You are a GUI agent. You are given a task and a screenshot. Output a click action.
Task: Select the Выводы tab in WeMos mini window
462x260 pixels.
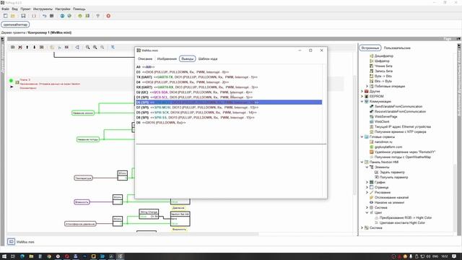coord(188,59)
